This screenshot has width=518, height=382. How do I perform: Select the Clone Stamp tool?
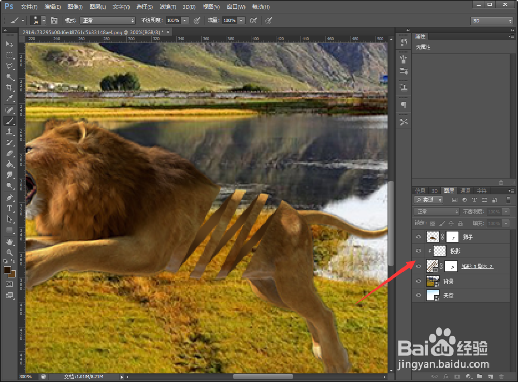[x=9, y=132]
